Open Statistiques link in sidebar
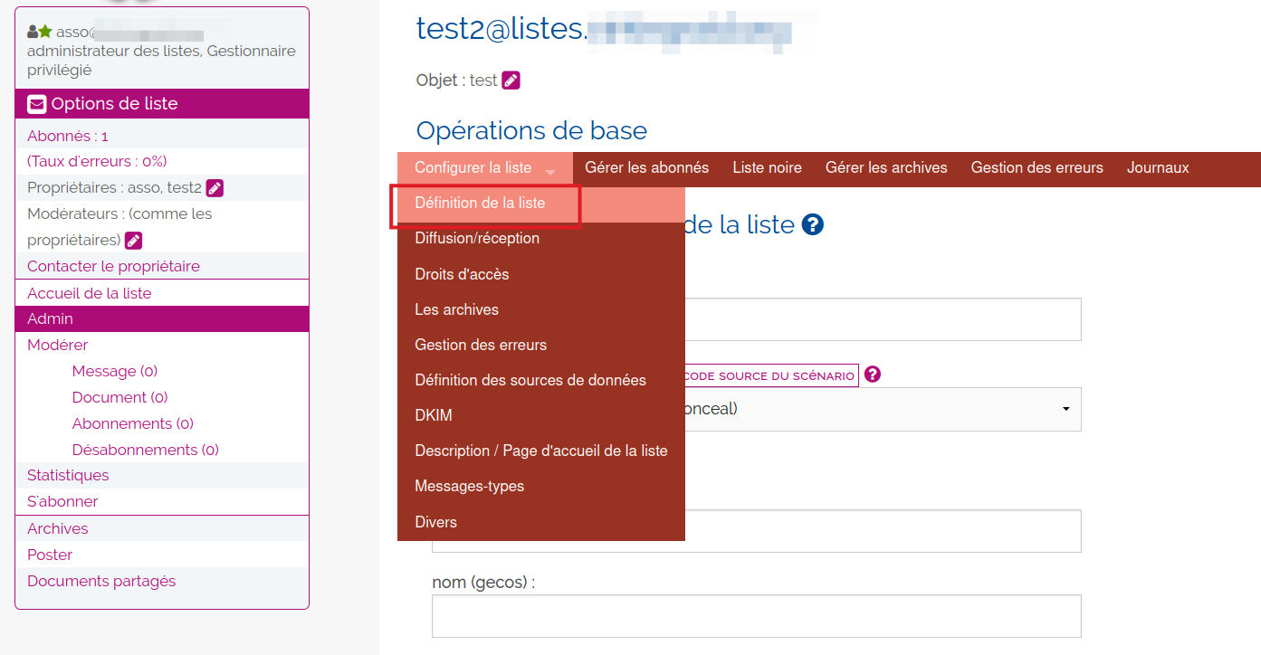Viewport: 1261px width, 655px height. point(68,475)
